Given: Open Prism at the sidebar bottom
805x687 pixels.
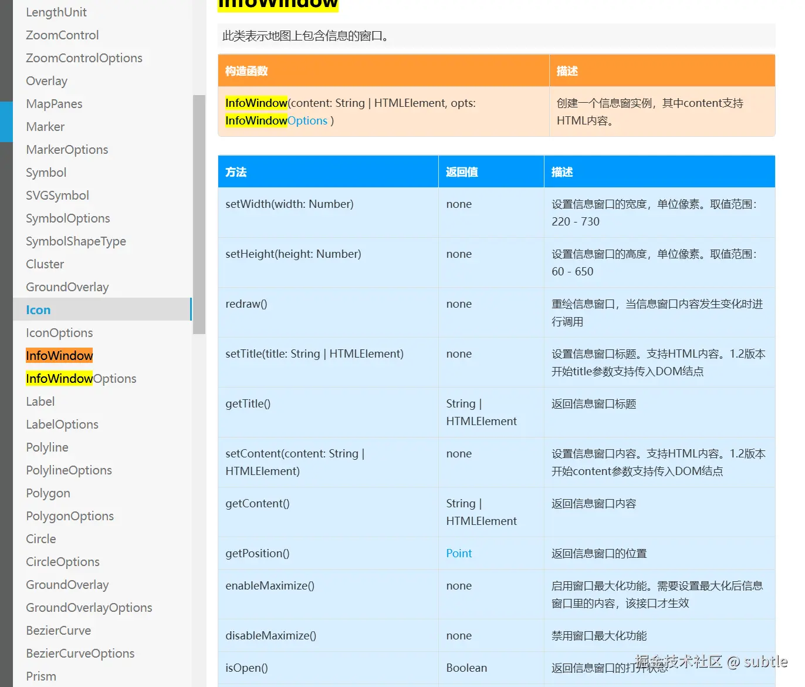Looking at the screenshot, I should click(41, 676).
